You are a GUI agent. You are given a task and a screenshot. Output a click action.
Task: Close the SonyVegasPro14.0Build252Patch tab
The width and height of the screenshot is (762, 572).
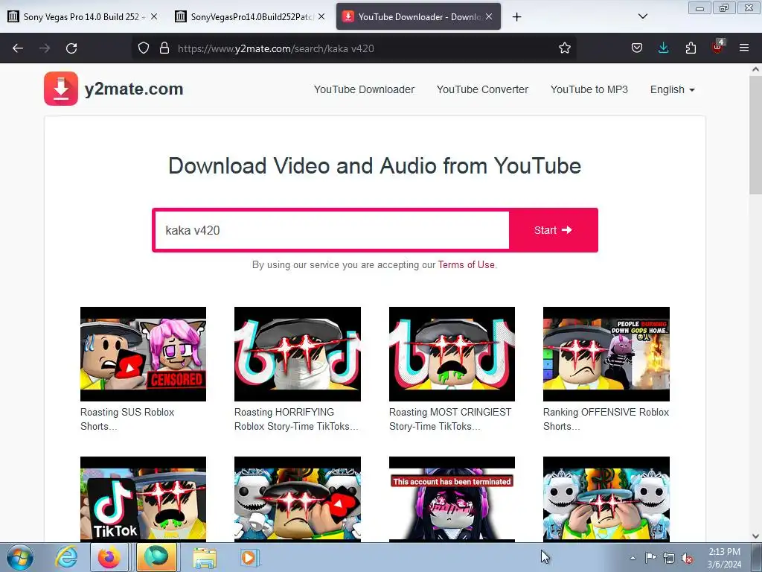(x=321, y=16)
